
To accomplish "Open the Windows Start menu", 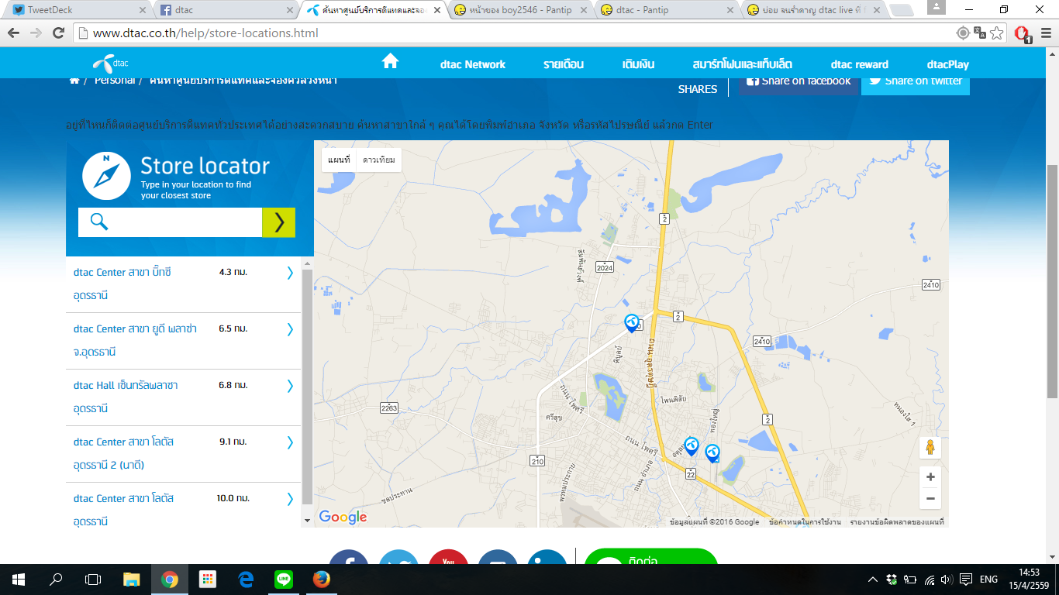I will pyautogui.click(x=19, y=580).
